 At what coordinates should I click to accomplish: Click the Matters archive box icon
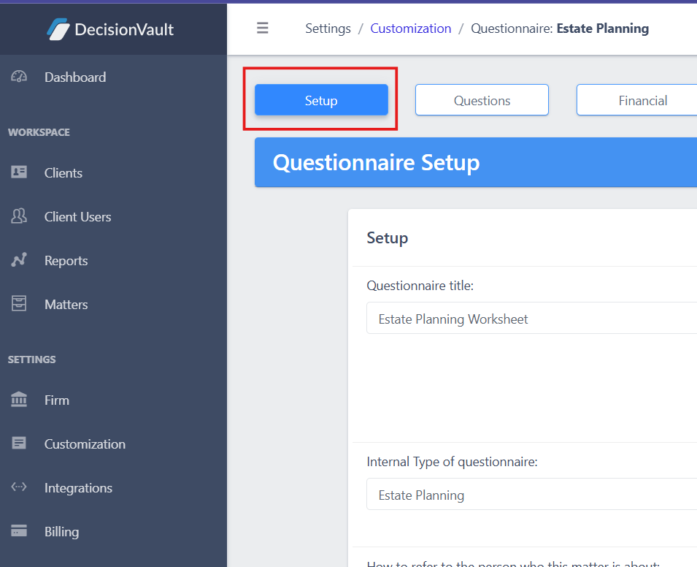19,303
